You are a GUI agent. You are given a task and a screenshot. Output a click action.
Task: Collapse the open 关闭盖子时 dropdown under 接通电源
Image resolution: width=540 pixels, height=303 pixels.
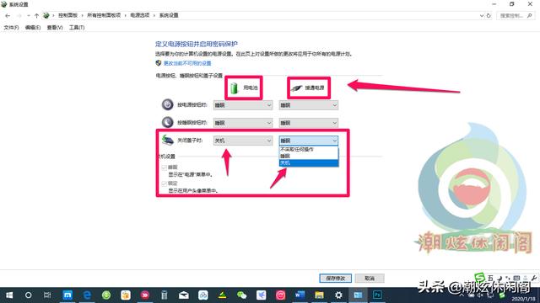(x=309, y=141)
